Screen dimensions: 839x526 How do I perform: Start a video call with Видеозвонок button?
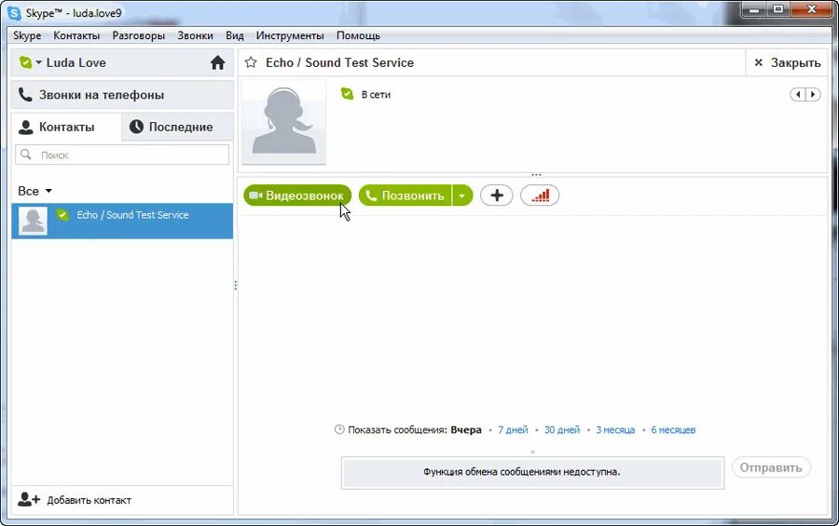[x=297, y=196]
